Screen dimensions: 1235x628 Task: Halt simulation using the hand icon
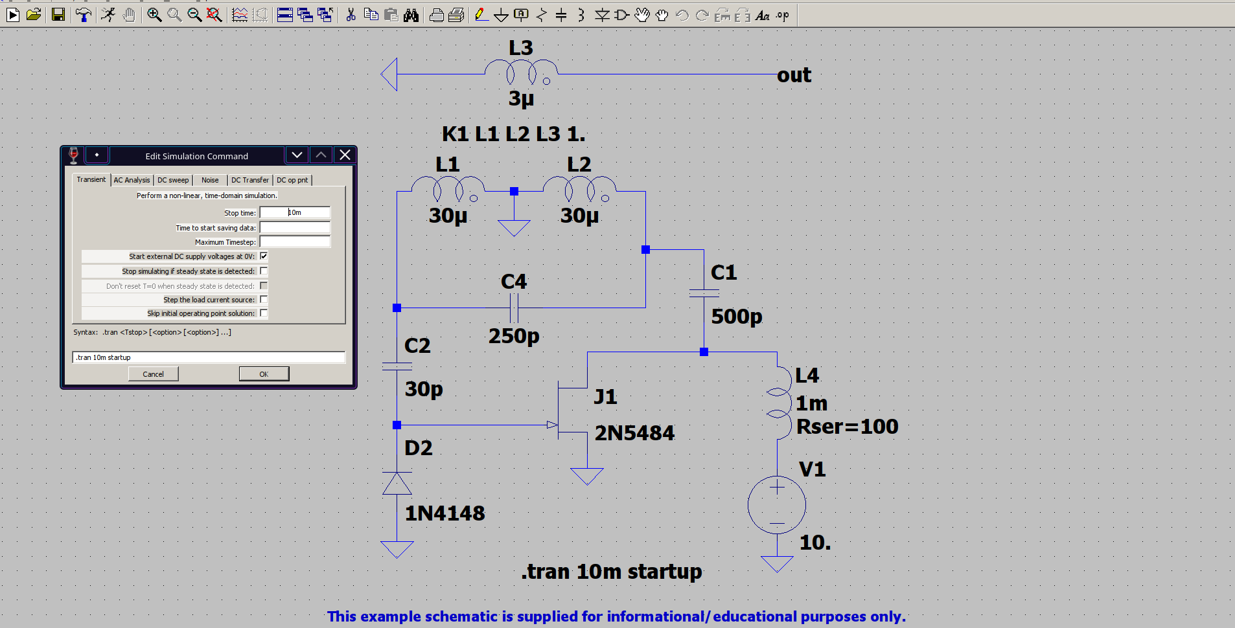tap(129, 15)
